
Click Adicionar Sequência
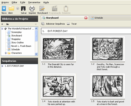55,24
